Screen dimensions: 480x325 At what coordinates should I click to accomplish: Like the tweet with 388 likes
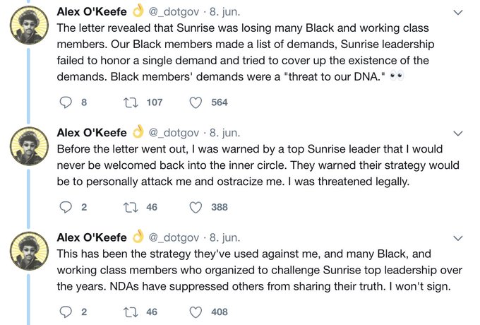pyautogui.click(x=196, y=207)
